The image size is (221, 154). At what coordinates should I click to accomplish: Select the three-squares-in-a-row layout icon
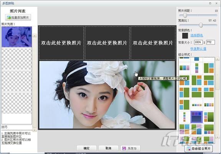[x=184, y=68]
